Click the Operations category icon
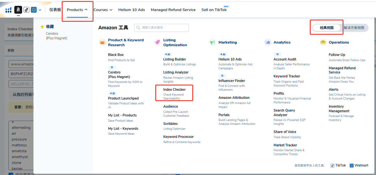Image resolution: width=376 pixels, height=175 pixels. pos(323,42)
